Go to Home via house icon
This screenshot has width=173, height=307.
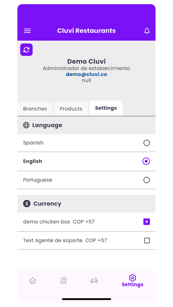tap(33, 281)
